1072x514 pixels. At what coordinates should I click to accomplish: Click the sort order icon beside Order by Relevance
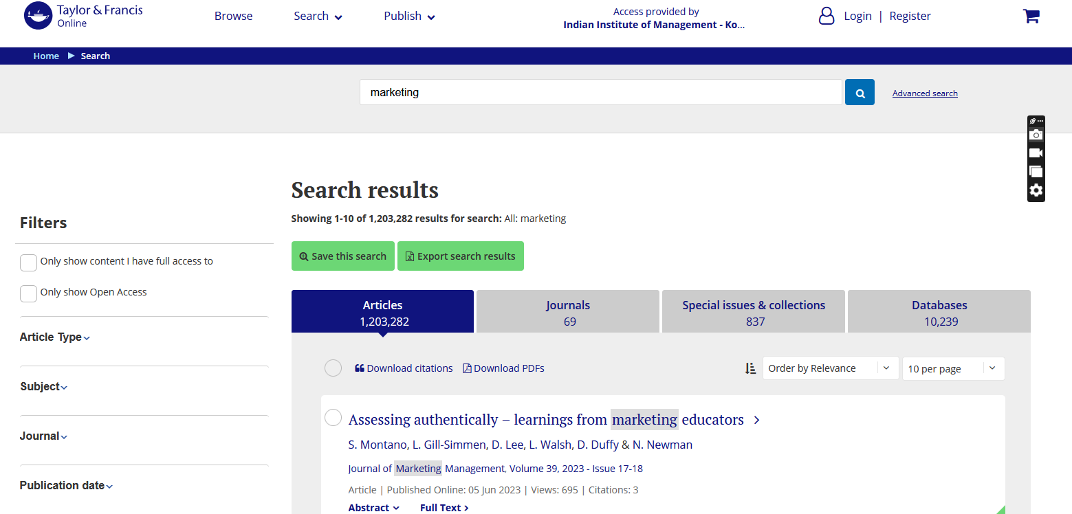pos(750,368)
